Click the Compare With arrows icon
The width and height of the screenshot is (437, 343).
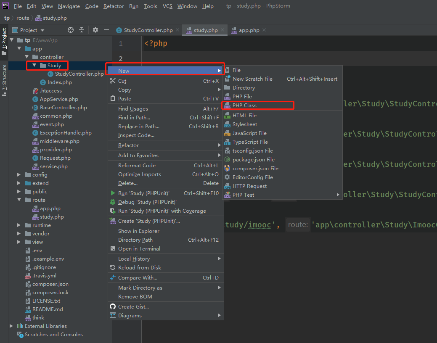[113, 277]
